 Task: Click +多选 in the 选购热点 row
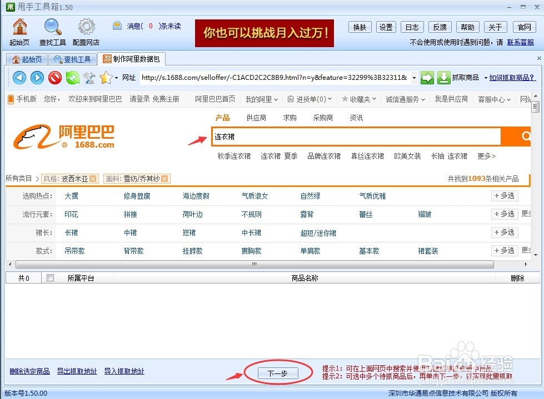click(x=505, y=196)
